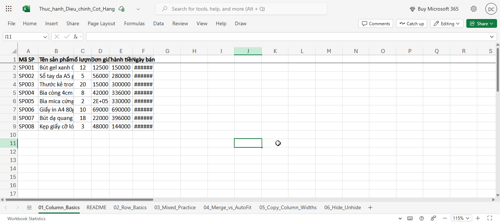Switch to the Insert tab
Image resolution: width=500 pixels, height=222 pixels.
pos(52,23)
